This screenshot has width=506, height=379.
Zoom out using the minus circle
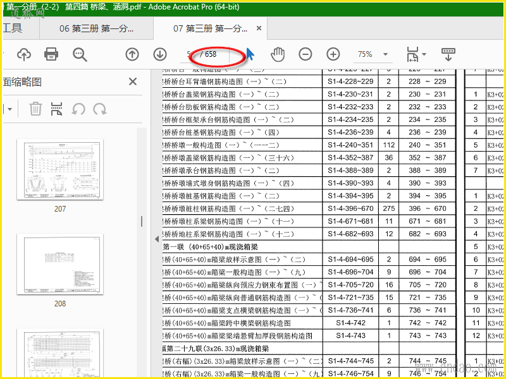305,54
